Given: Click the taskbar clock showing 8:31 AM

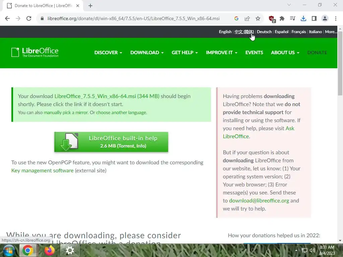Looking at the screenshot, I should pos(327,250).
